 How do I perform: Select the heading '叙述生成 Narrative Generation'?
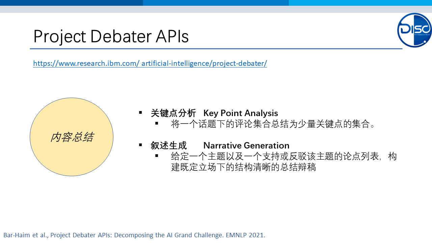(220, 145)
